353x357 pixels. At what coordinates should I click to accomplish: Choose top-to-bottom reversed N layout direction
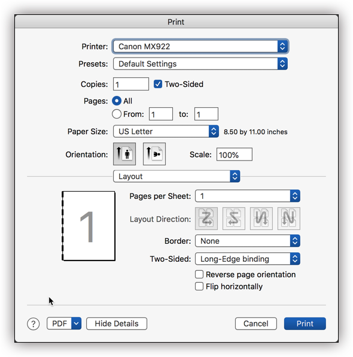pos(261,219)
